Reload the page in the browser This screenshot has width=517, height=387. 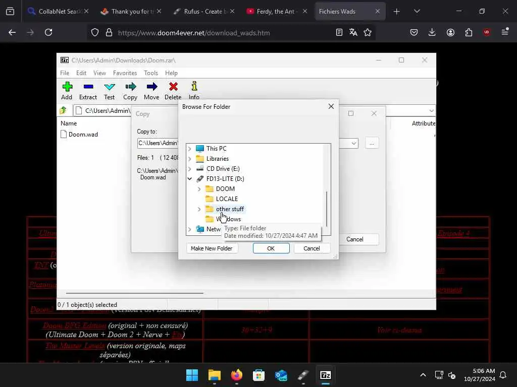48,32
